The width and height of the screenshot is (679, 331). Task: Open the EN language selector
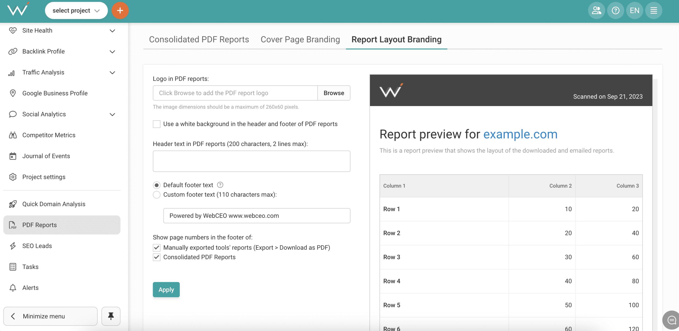click(x=634, y=11)
